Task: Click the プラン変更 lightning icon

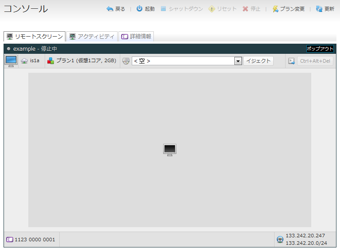Action: pyautogui.click(x=275, y=9)
